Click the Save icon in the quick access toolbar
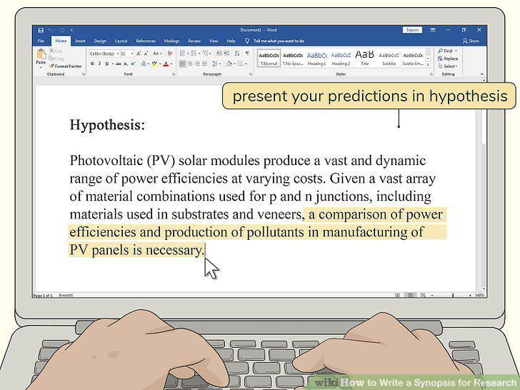 point(41,30)
